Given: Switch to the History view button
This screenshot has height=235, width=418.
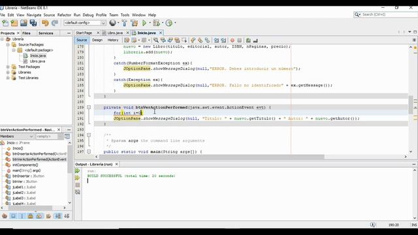Looking at the screenshot, I should (113, 40).
